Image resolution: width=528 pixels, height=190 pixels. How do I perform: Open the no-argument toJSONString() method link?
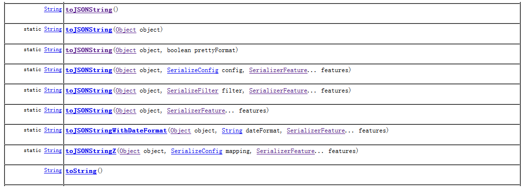coord(89,10)
